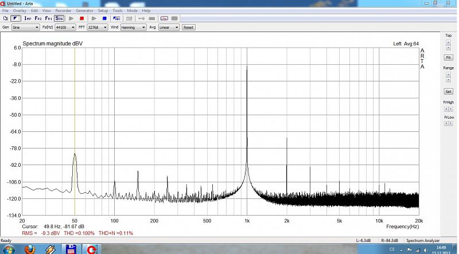Open the Generator menu
This screenshot has width=459, height=254.
[x=84, y=10]
